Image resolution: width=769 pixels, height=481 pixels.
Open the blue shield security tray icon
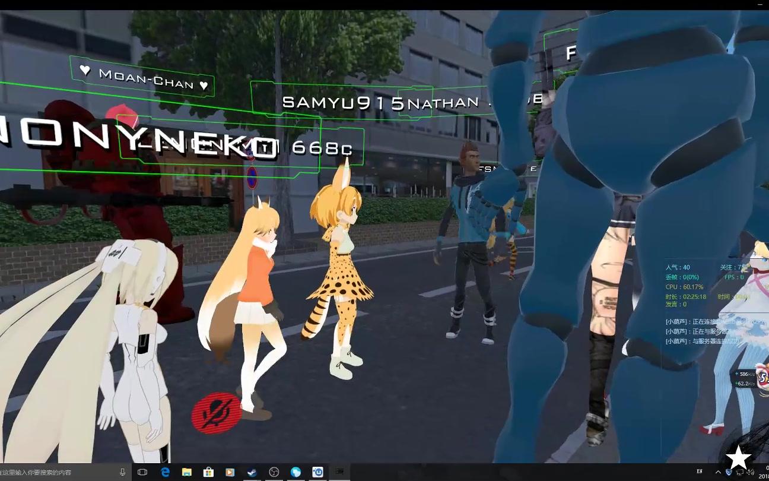[729, 472]
